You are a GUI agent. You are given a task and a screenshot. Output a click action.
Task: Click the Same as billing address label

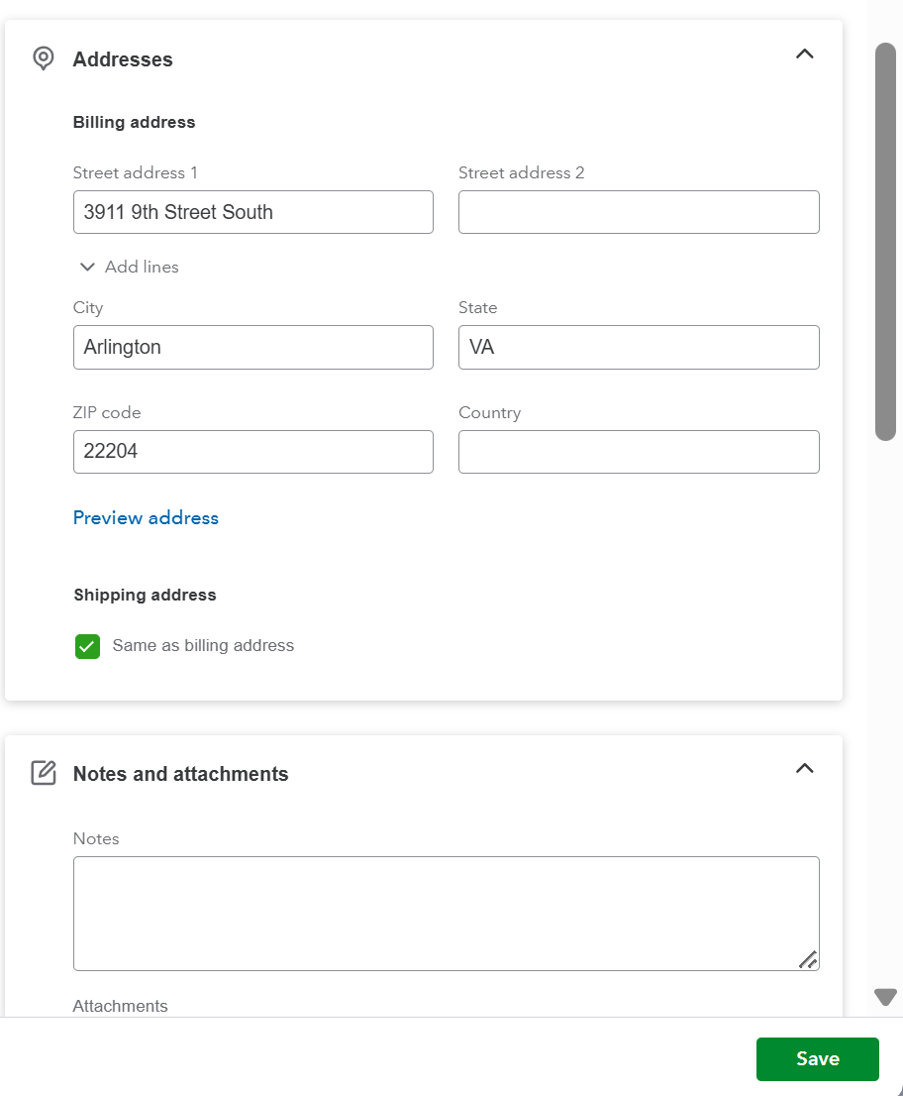[203, 645]
